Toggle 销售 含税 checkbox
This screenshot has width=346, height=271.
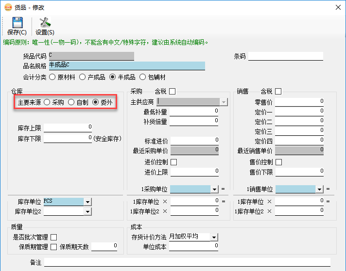278,91
